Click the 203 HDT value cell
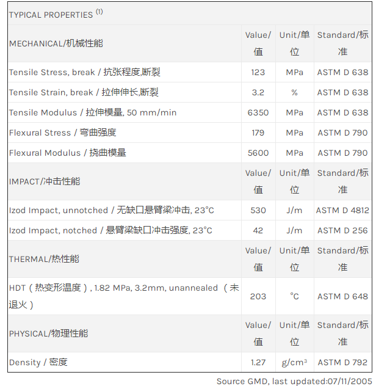 point(258,296)
